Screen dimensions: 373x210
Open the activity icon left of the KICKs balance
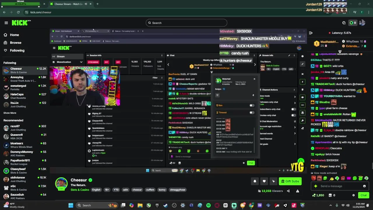coord(344,23)
